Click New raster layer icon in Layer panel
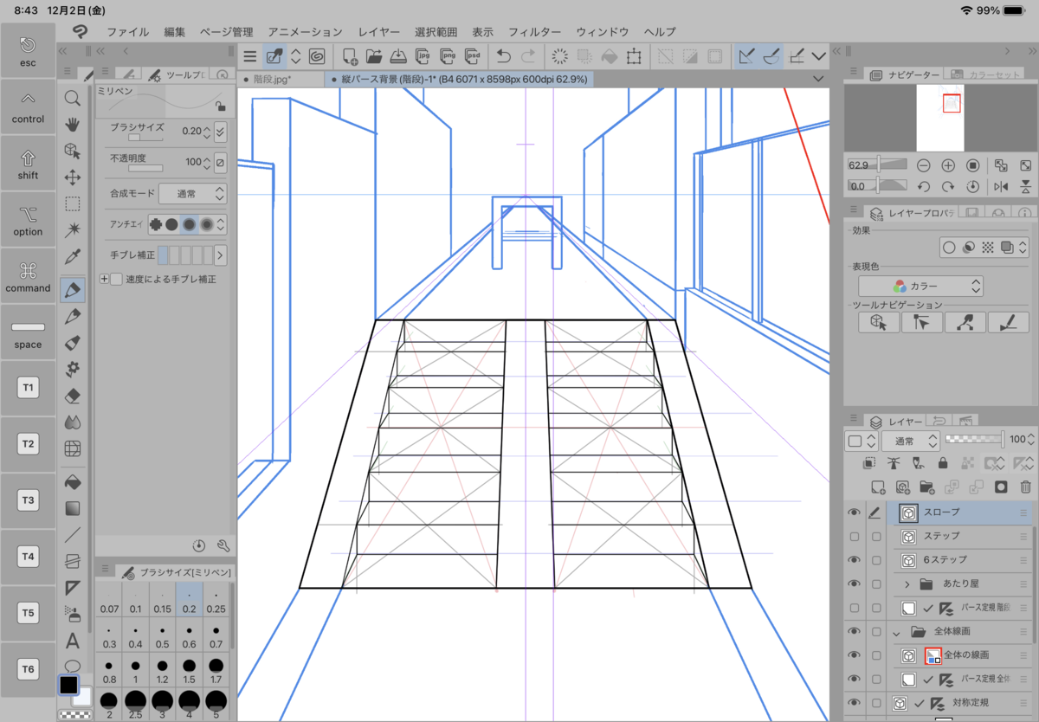 point(878,487)
